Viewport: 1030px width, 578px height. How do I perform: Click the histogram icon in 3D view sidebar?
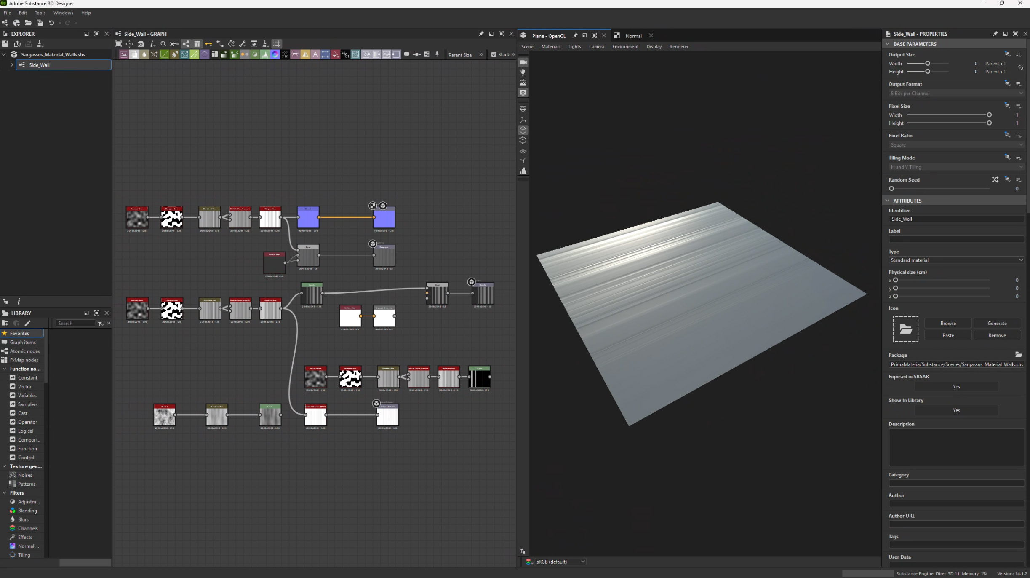coord(523,171)
